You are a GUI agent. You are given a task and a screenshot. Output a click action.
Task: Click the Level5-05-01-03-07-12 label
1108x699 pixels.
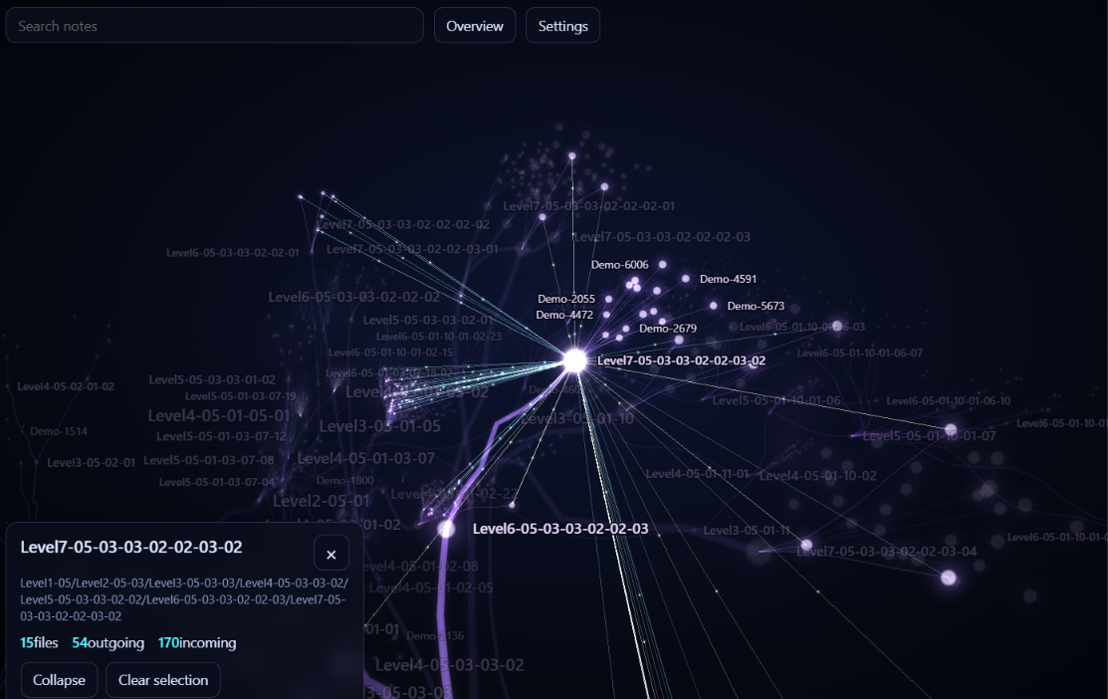(221, 436)
